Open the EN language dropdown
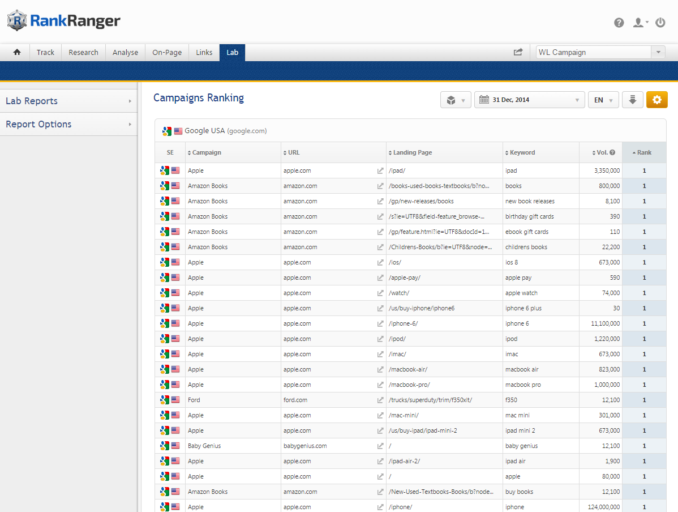678x512 pixels. pos(603,100)
